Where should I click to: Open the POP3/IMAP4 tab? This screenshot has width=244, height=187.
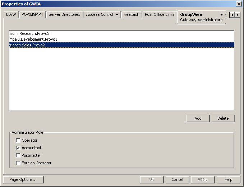[x=32, y=14]
